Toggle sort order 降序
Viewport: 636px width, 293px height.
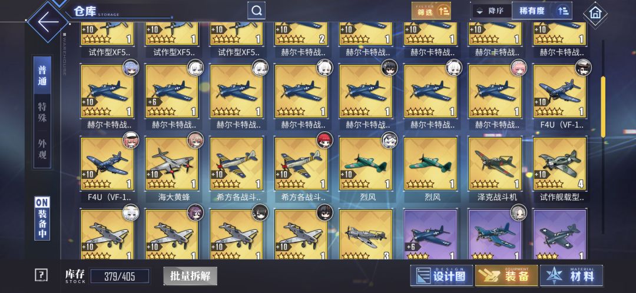[491, 11]
